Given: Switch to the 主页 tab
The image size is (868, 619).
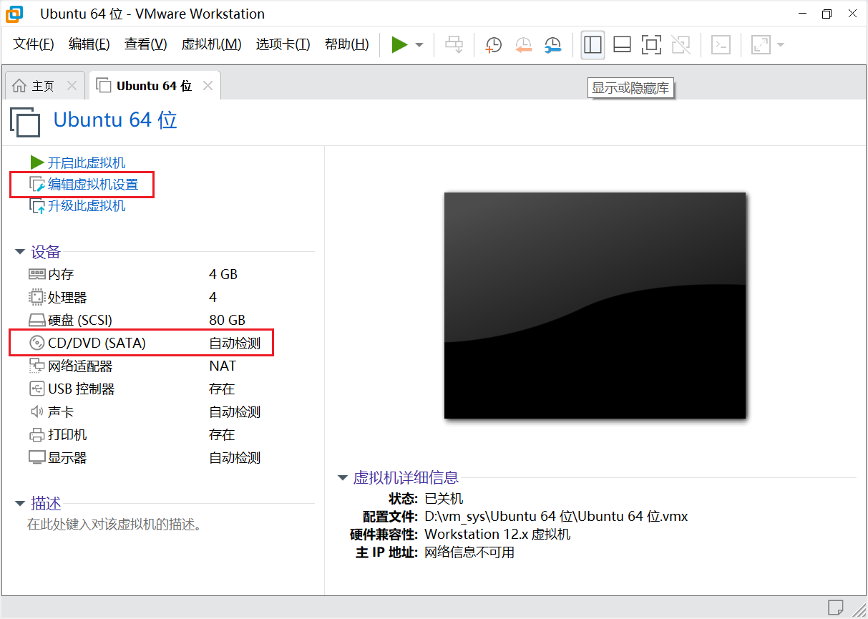Looking at the screenshot, I should tap(43, 86).
